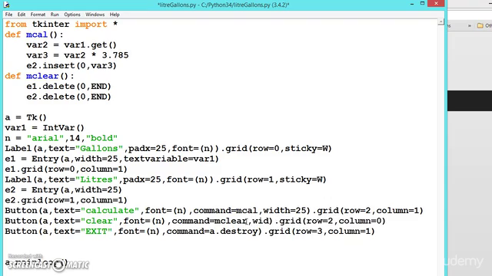The height and width of the screenshot is (276, 492).
Task: Click the line 'var1 = IntVar()'
Action: click(45, 128)
